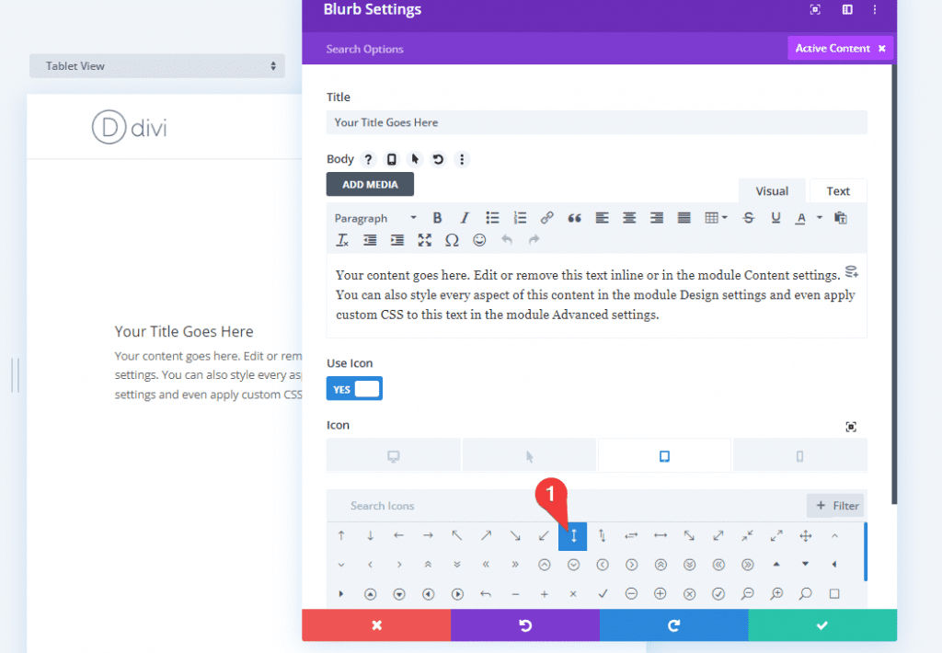The height and width of the screenshot is (653, 942).
Task: Select plus sign icon in picker
Action: [x=545, y=594]
